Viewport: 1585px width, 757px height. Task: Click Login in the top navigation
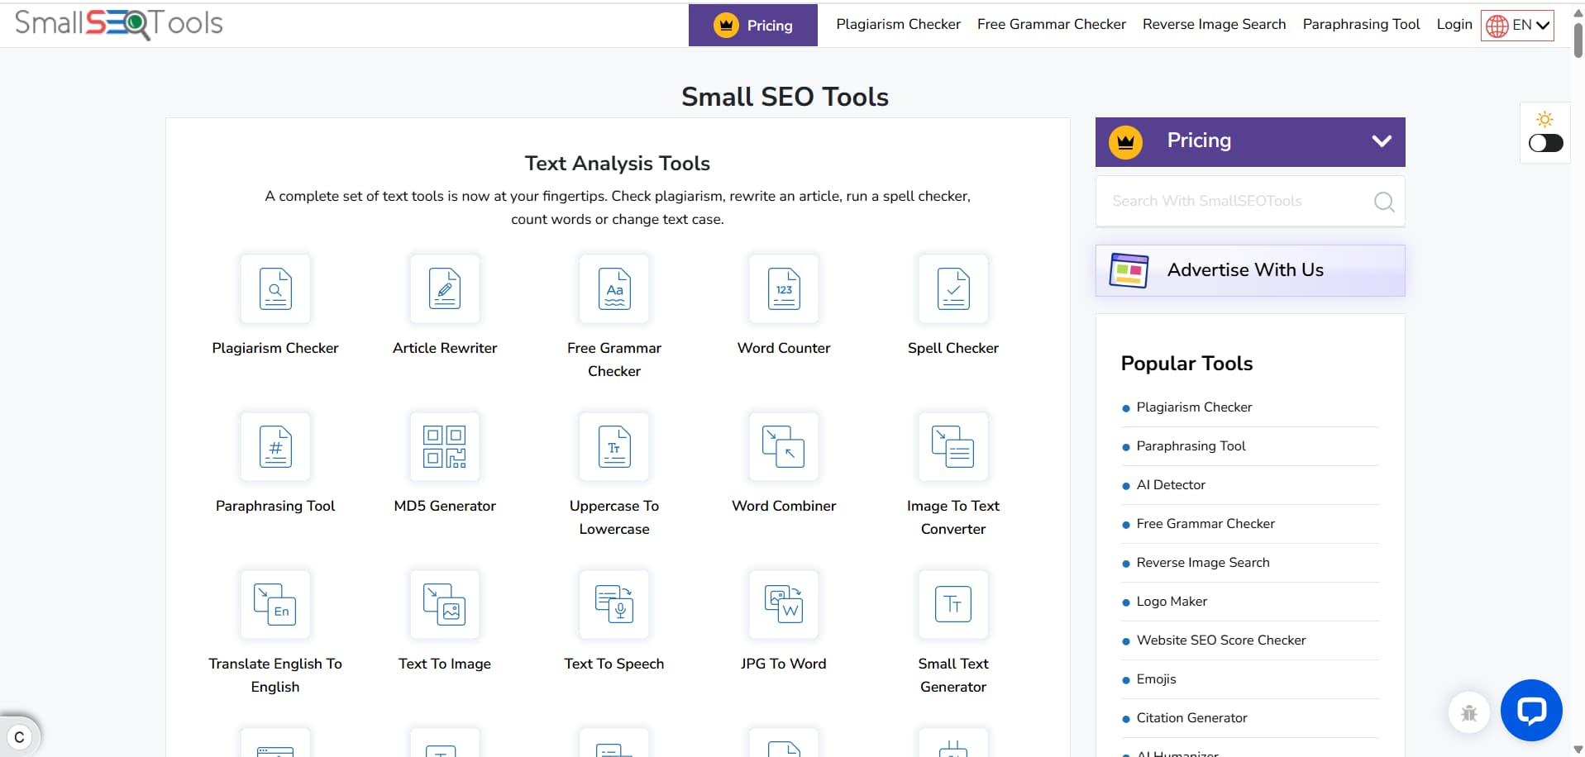(x=1454, y=24)
